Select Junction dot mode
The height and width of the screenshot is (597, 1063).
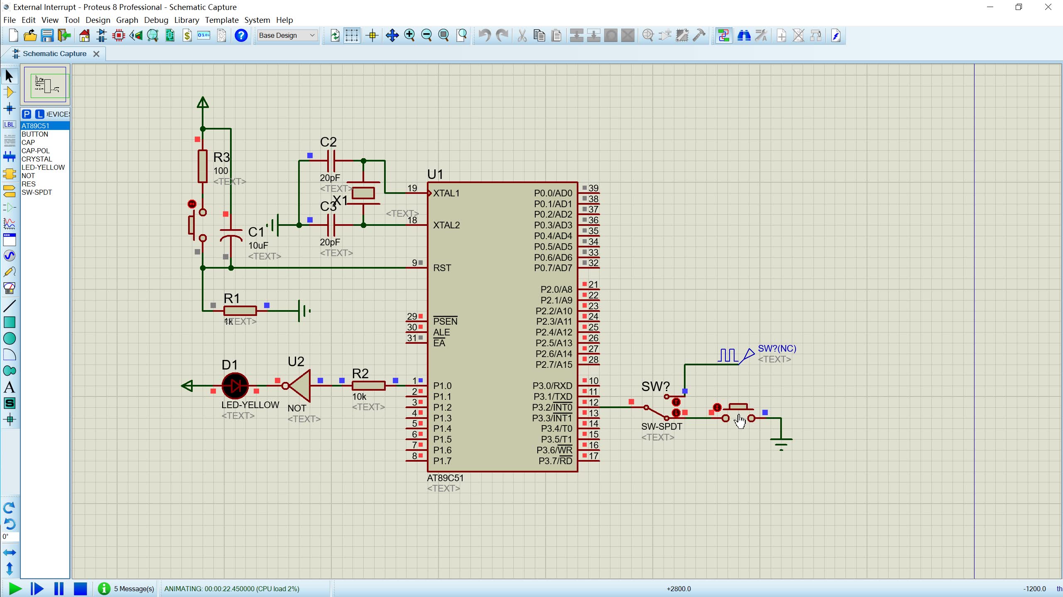[x=9, y=109]
